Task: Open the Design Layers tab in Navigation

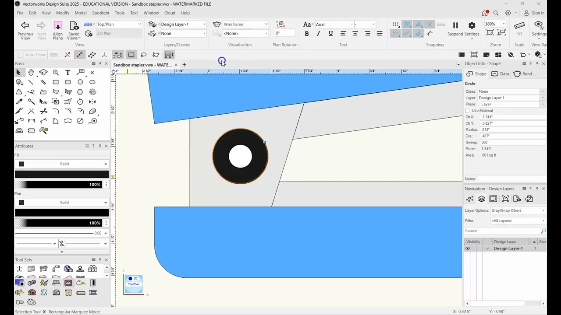Action: [x=481, y=199]
